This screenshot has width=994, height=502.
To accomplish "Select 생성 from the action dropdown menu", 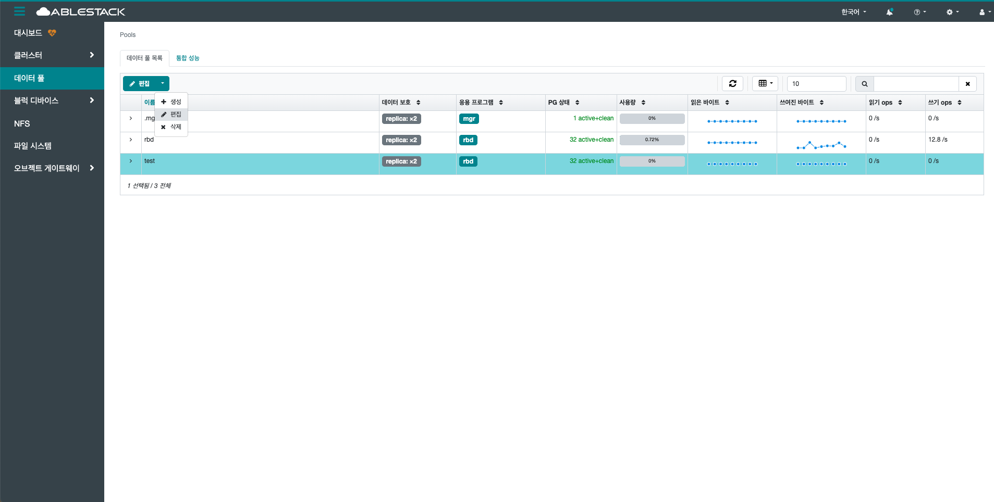I will click(x=171, y=102).
